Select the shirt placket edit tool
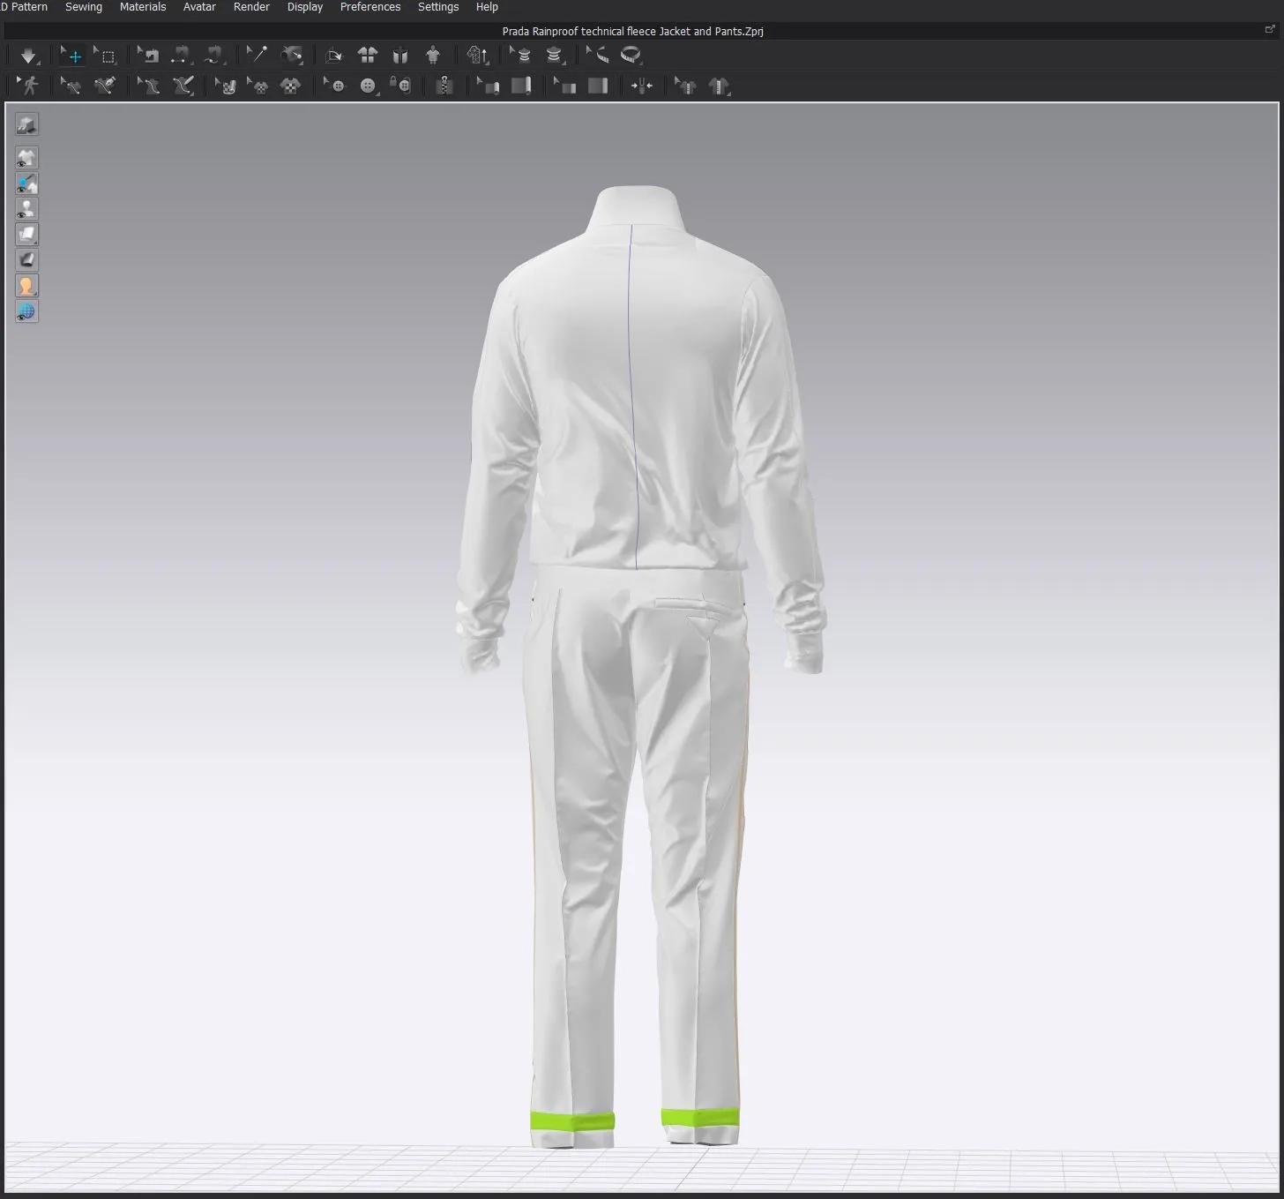Image resolution: width=1284 pixels, height=1199 pixels. (685, 86)
